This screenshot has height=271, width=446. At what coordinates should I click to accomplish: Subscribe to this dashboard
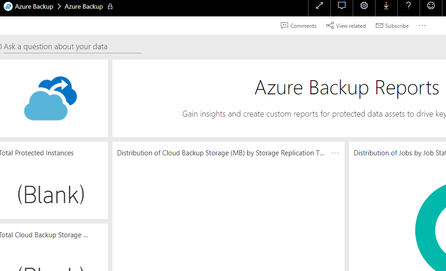pos(392,26)
